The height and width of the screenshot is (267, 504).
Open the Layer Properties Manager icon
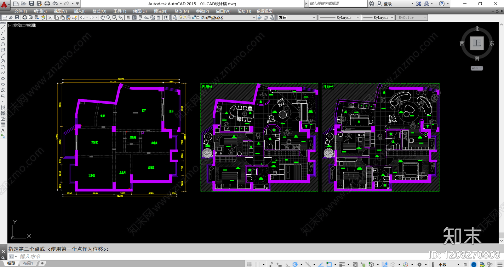[175, 18]
